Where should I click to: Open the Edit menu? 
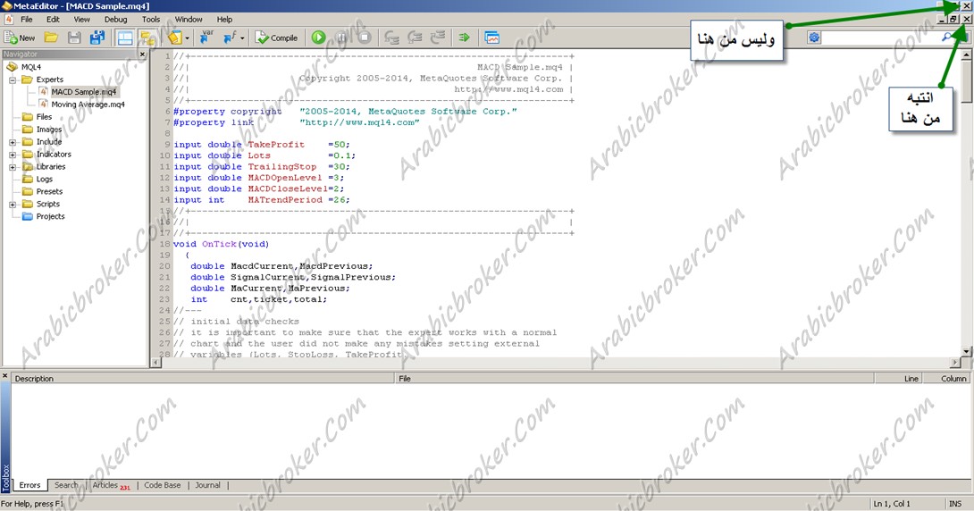click(53, 20)
